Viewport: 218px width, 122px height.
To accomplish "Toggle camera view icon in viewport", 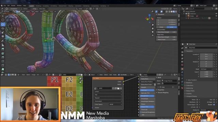I will pos(153,32).
